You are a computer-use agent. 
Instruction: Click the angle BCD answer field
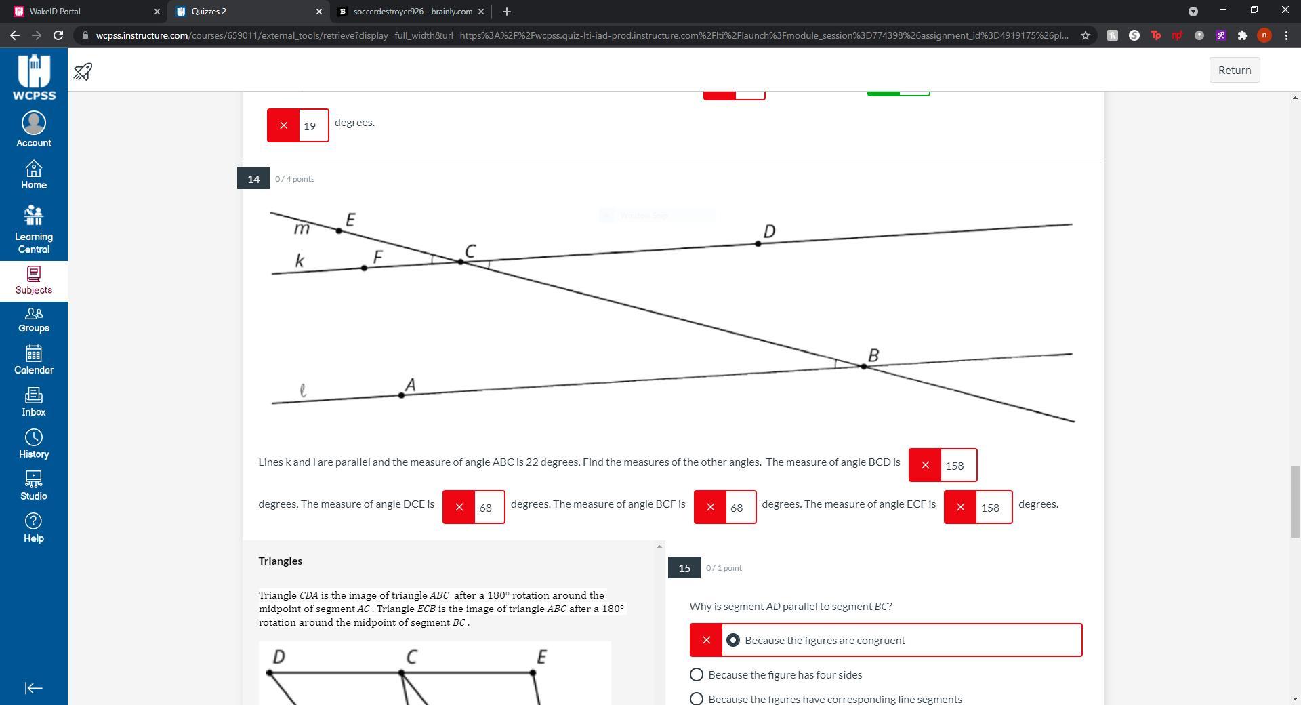958,465
